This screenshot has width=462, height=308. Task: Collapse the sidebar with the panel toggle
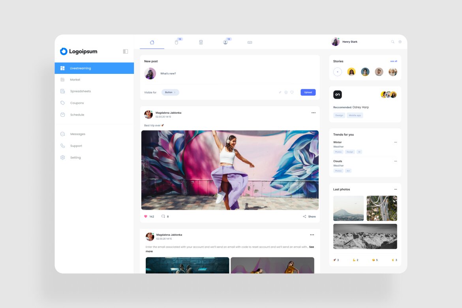[x=125, y=51]
